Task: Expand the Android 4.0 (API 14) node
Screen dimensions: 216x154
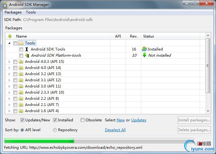Action: tap(9, 68)
